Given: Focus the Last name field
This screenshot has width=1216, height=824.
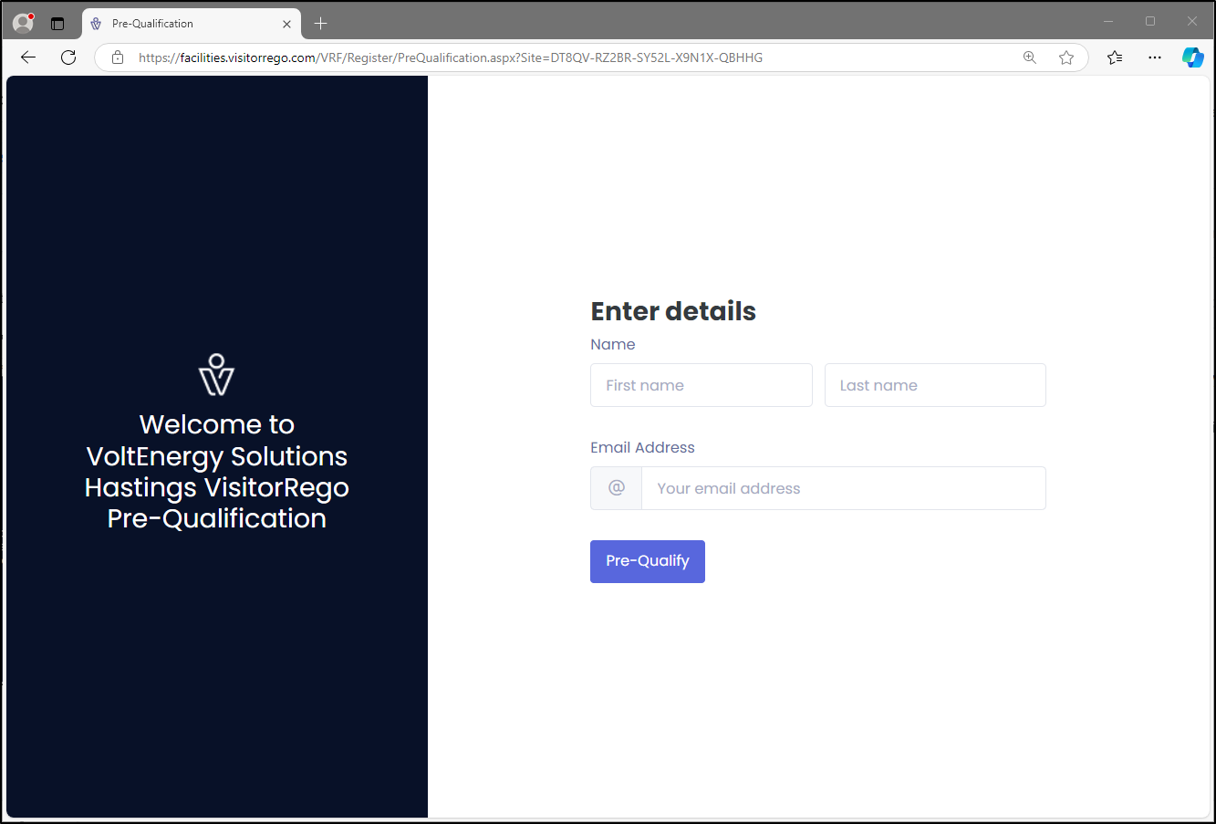Looking at the screenshot, I should [935, 385].
